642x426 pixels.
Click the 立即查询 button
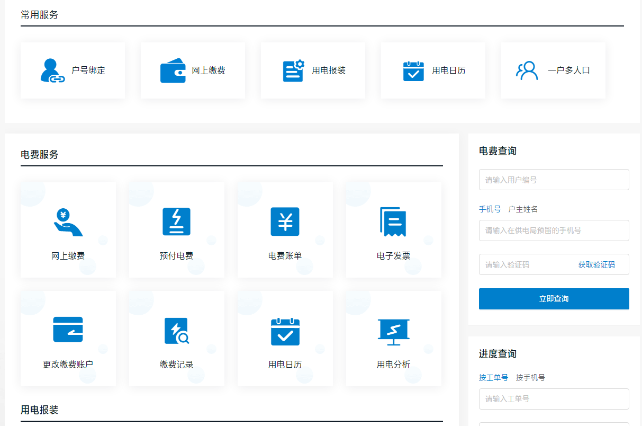554,299
